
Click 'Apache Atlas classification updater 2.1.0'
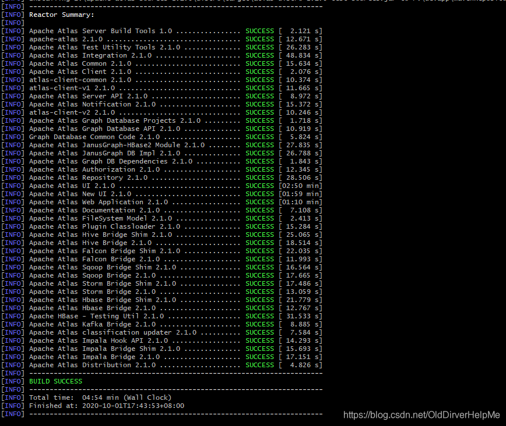pos(113,332)
